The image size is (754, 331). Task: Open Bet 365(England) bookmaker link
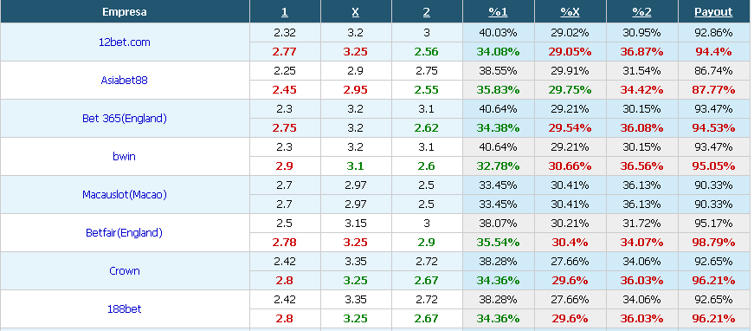[125, 119]
